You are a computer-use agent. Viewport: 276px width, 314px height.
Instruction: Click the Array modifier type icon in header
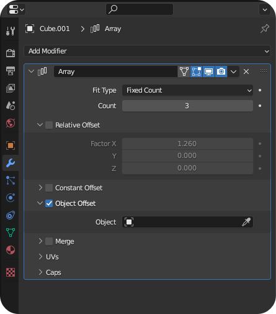click(42, 72)
